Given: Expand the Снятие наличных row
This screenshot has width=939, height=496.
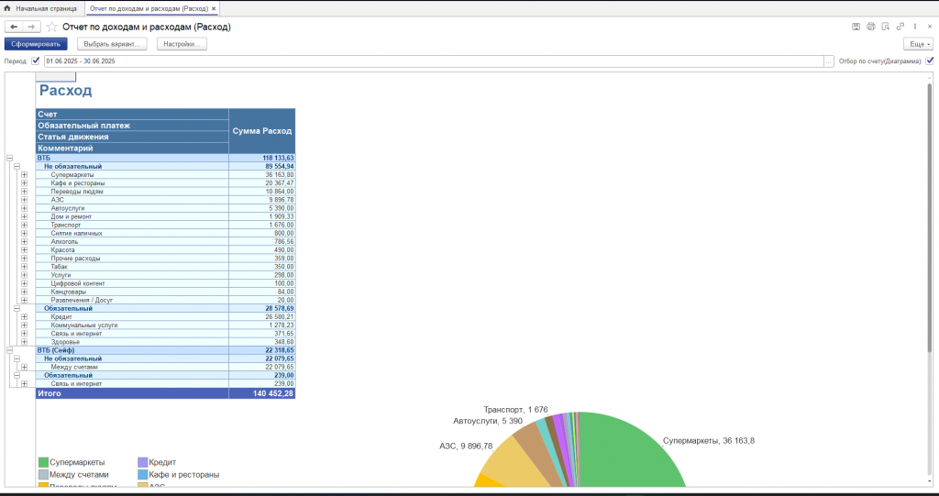Looking at the screenshot, I should [24, 234].
